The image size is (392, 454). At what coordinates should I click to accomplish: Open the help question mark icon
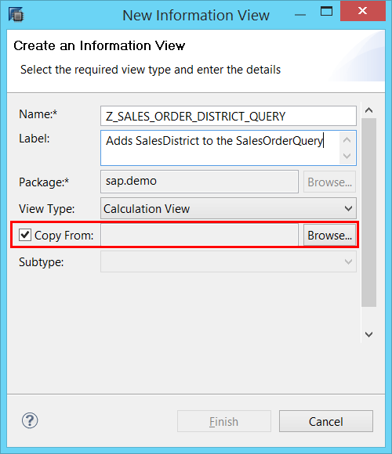pos(30,420)
